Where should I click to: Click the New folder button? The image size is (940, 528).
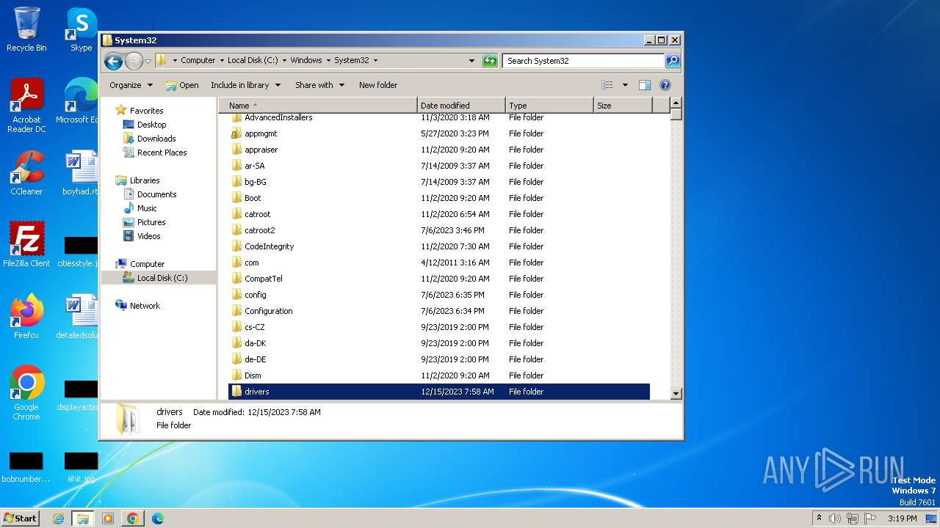click(x=377, y=85)
